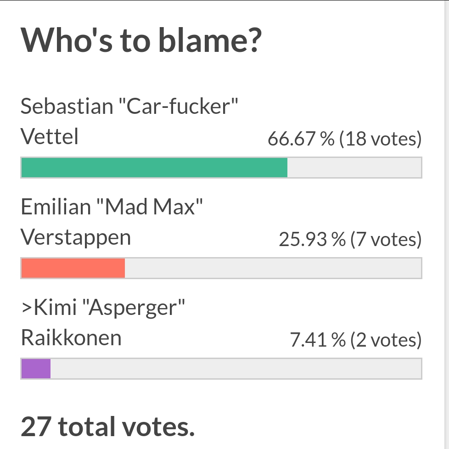
Task: Select the "66.67 % (18 votes)" result text
Action: click(344, 139)
